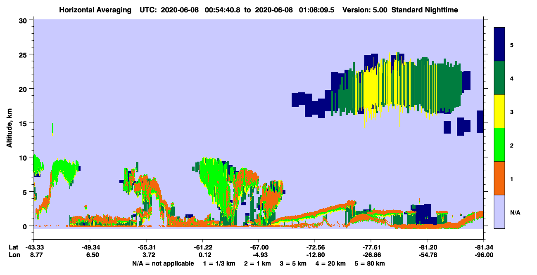The image size is (537, 275).
Task: Click the latitude value -72.56
Action: pyautogui.click(x=315, y=247)
